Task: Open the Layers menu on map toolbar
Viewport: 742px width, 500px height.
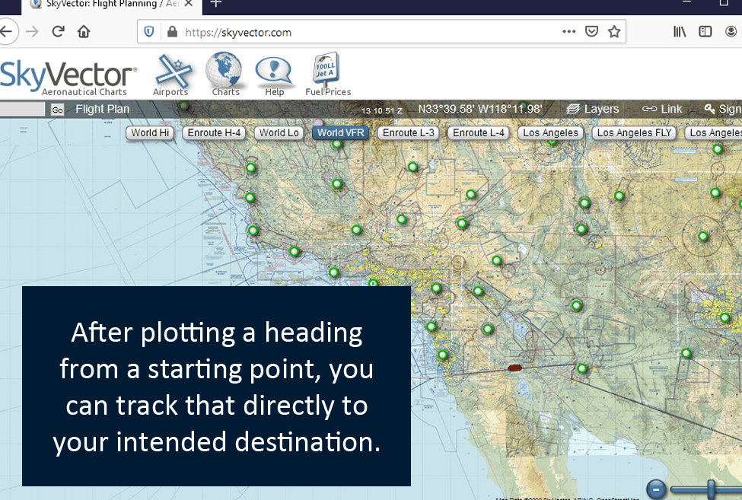Action: coord(593,109)
